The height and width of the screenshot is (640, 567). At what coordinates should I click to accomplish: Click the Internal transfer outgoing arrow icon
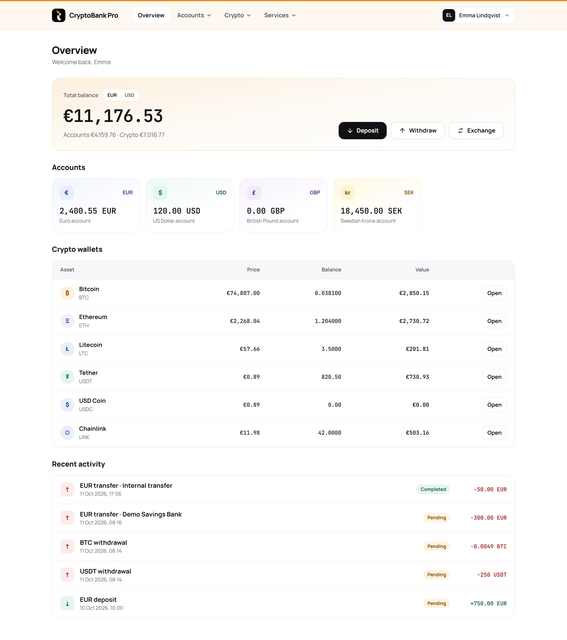coord(67,489)
